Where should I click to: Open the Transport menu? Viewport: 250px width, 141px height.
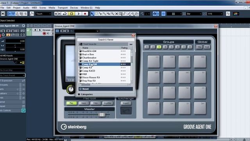pos(62,8)
